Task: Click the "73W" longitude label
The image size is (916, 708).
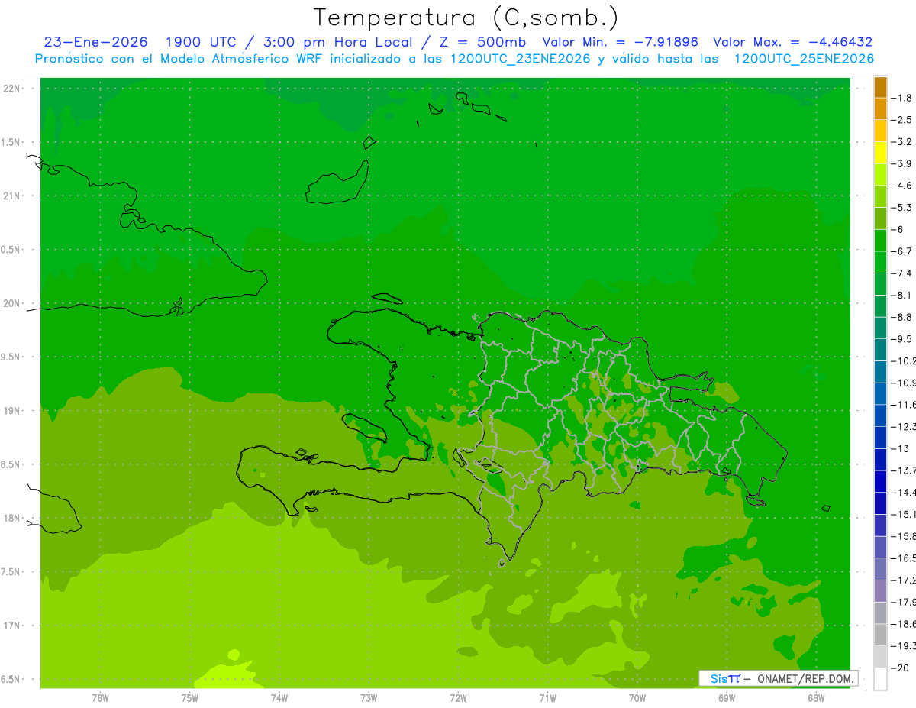Action: (369, 699)
